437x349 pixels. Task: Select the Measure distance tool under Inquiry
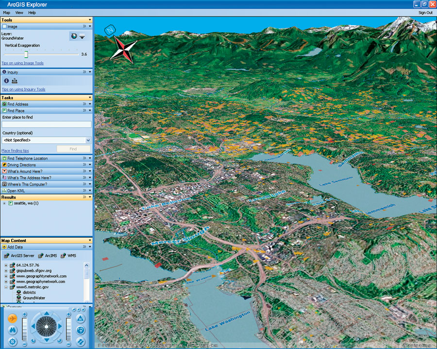[x=15, y=81]
